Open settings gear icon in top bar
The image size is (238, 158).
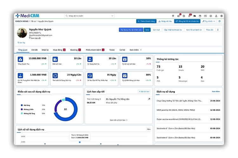(221, 16)
